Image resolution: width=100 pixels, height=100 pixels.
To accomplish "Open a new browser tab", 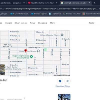I will point(94,3).
